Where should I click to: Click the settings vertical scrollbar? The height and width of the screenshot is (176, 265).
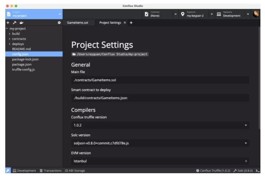click(259, 78)
